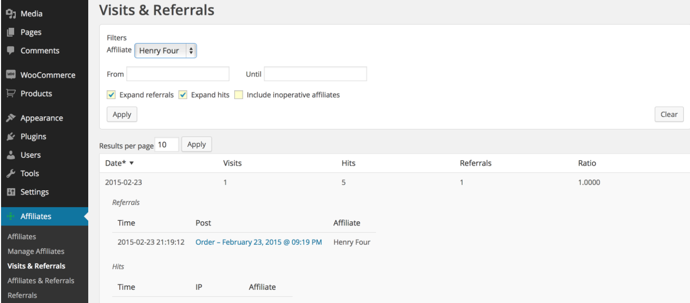Click the WooCommerce icon
Image resolution: width=690 pixels, height=303 pixels.
[x=11, y=75]
